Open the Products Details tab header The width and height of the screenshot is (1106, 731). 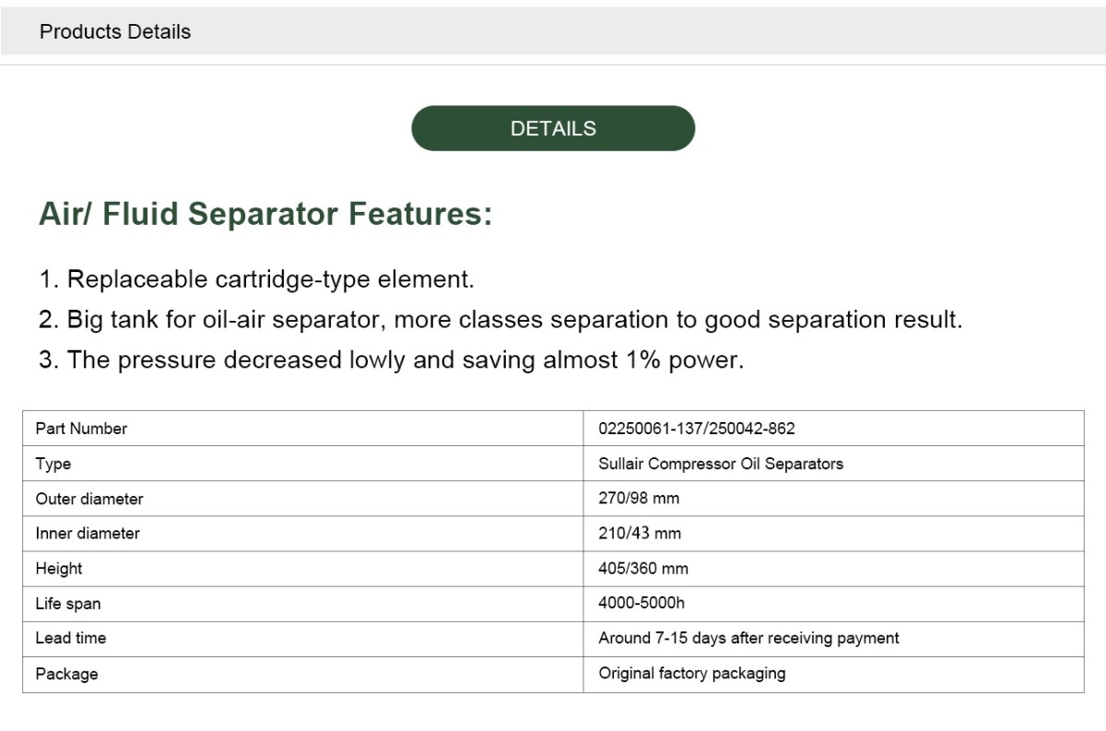pyautogui.click(x=115, y=31)
